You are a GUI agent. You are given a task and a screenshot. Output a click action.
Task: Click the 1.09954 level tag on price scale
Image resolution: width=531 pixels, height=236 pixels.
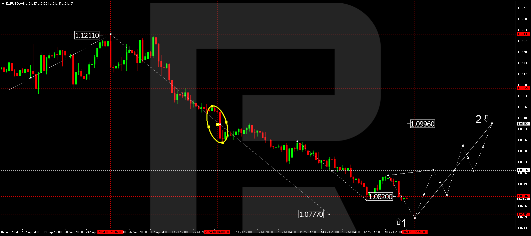tap(523, 124)
